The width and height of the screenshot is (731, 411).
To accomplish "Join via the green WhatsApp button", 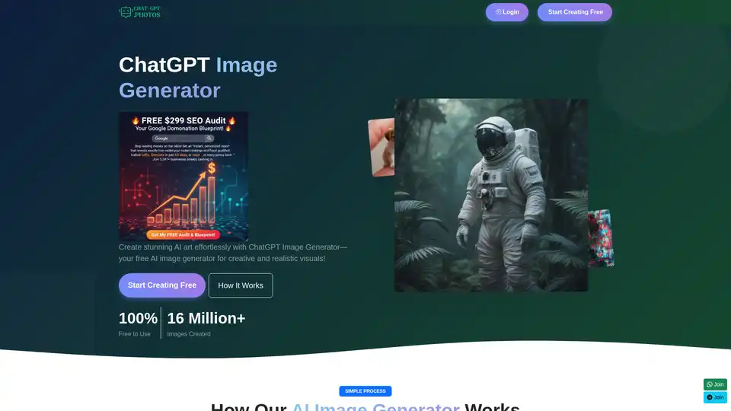I will [x=715, y=384].
